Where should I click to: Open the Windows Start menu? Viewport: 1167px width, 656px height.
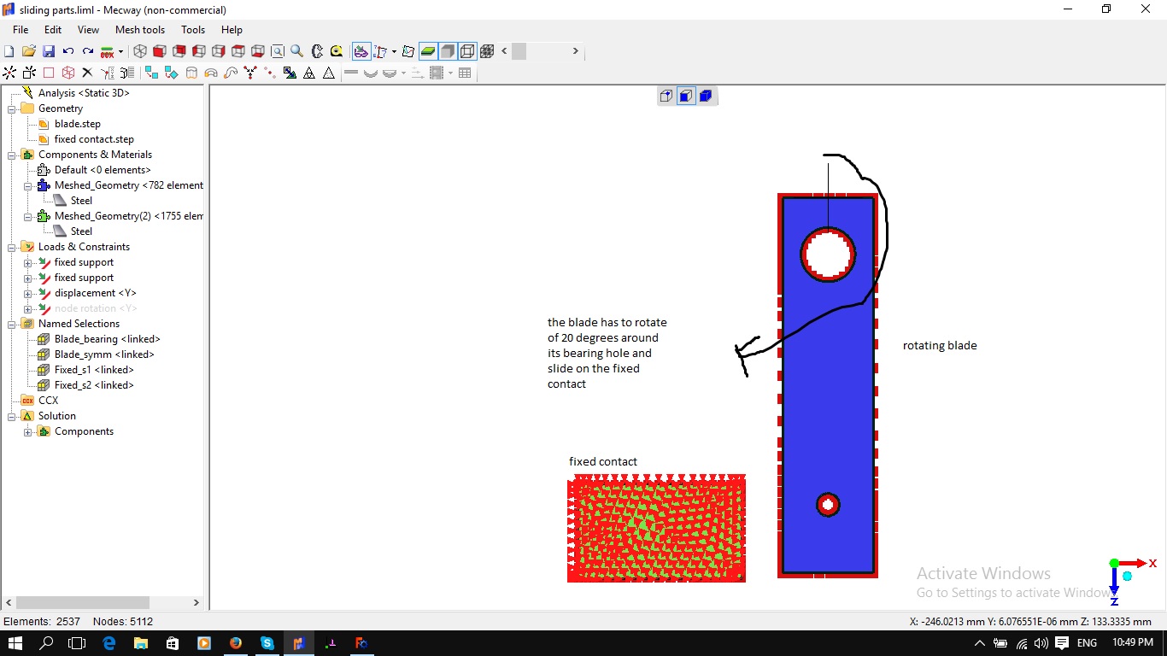point(15,642)
